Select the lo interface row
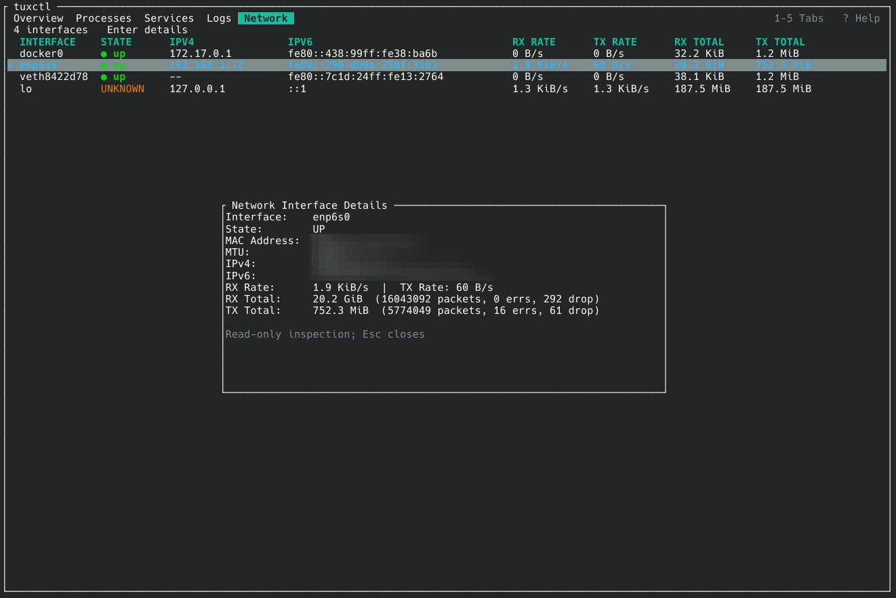Image resolution: width=896 pixels, height=598 pixels. [x=447, y=89]
